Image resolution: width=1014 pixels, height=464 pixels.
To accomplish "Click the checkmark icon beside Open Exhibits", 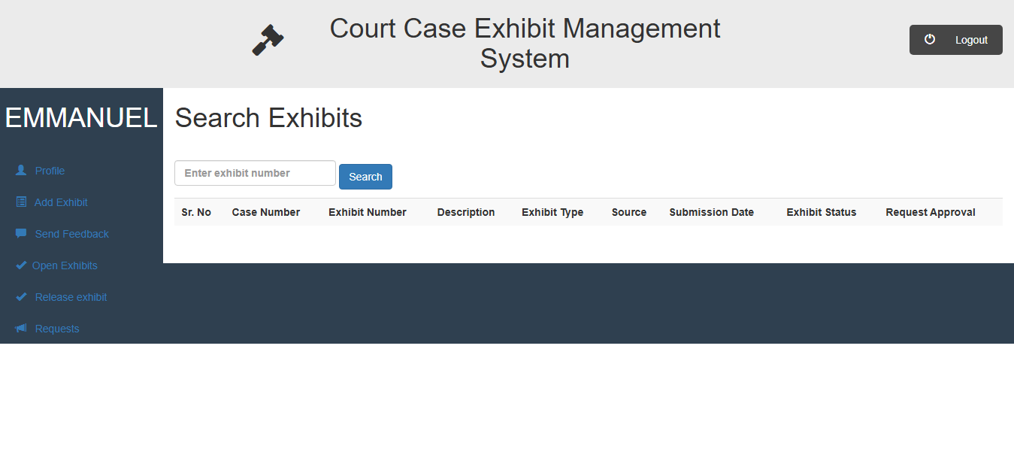I will 21,265.
